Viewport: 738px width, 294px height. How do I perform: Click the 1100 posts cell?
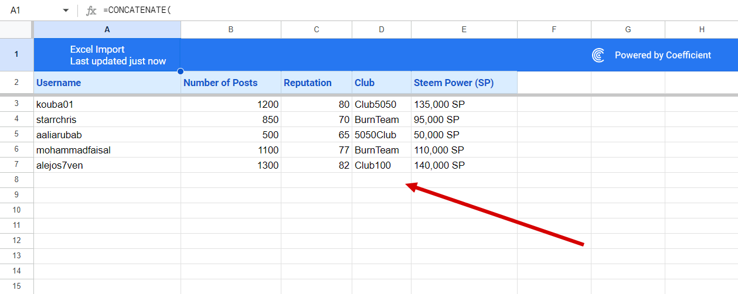[x=231, y=150]
